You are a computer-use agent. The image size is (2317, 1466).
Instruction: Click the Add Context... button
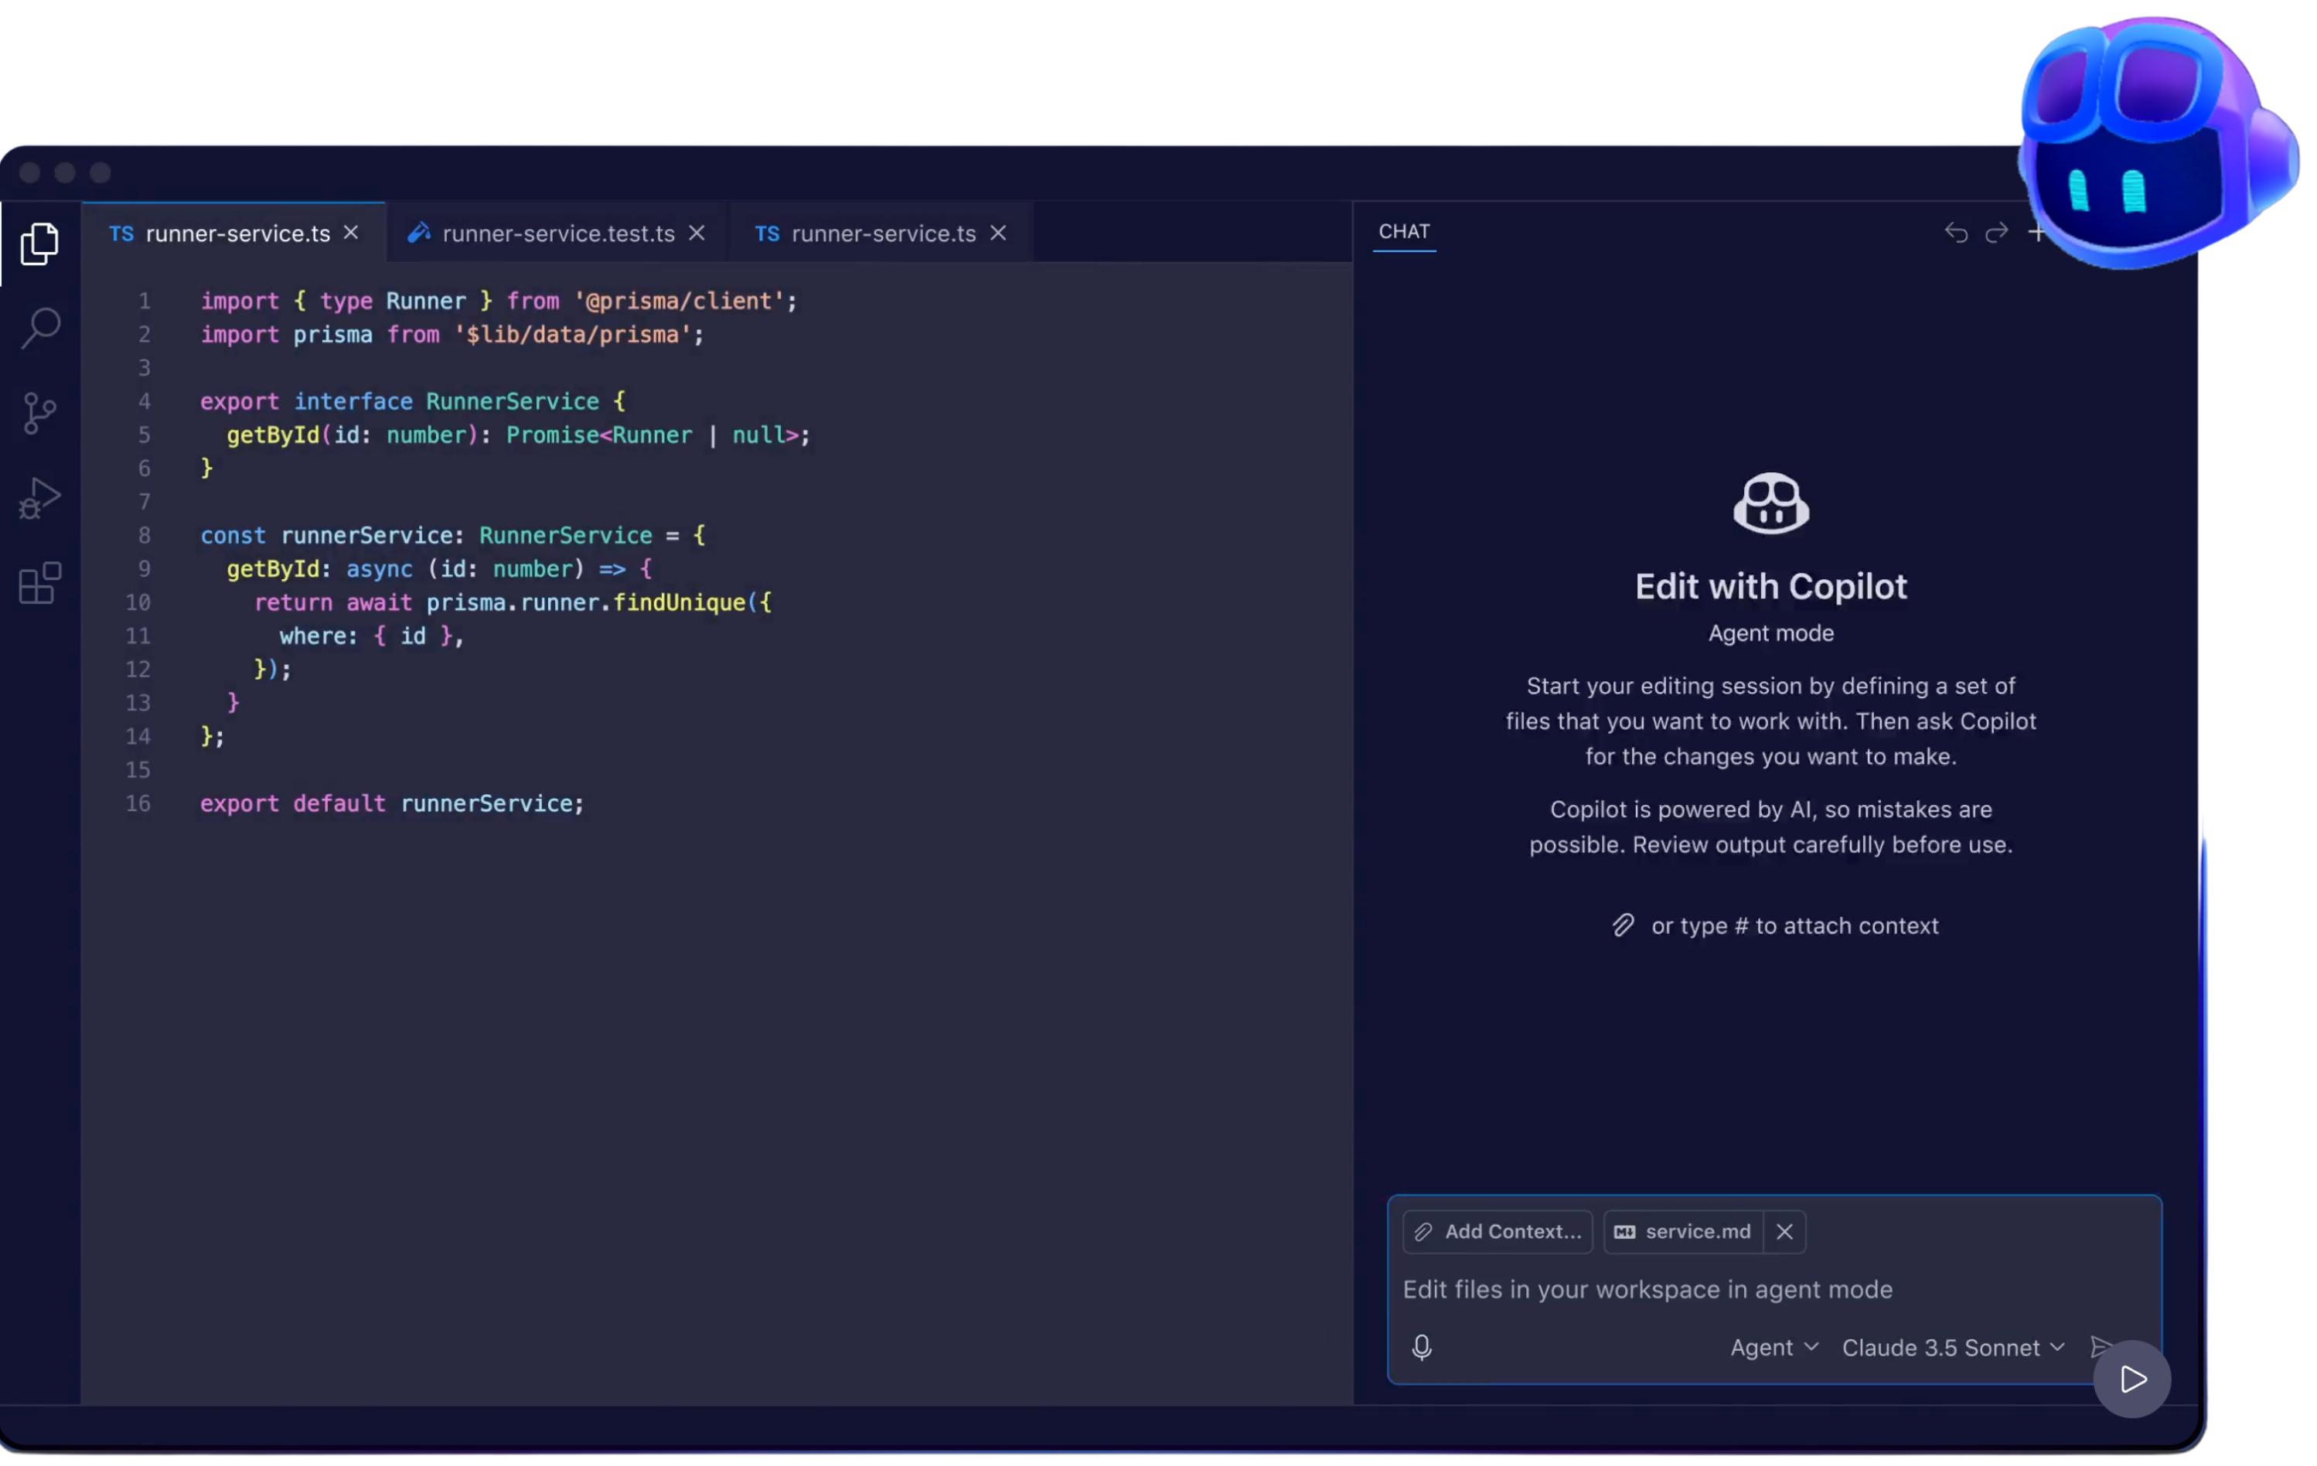pos(1498,1231)
